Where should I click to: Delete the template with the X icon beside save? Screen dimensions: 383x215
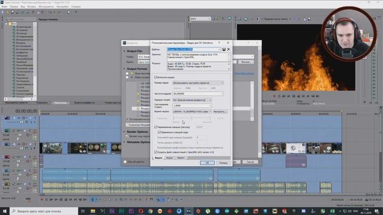229,49
